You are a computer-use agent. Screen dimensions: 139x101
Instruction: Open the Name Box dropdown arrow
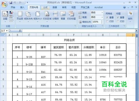[x=7, y=31]
